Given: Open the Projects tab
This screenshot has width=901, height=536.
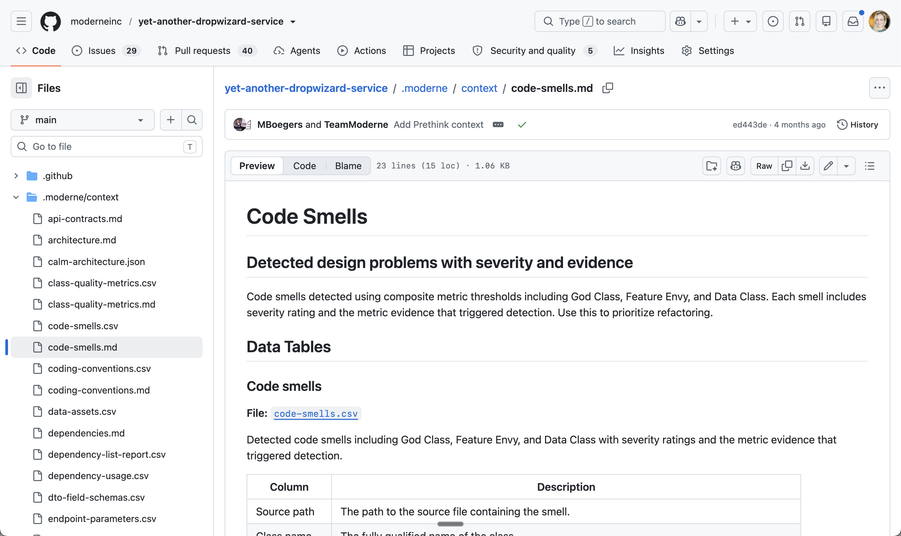Looking at the screenshot, I should click(x=429, y=51).
